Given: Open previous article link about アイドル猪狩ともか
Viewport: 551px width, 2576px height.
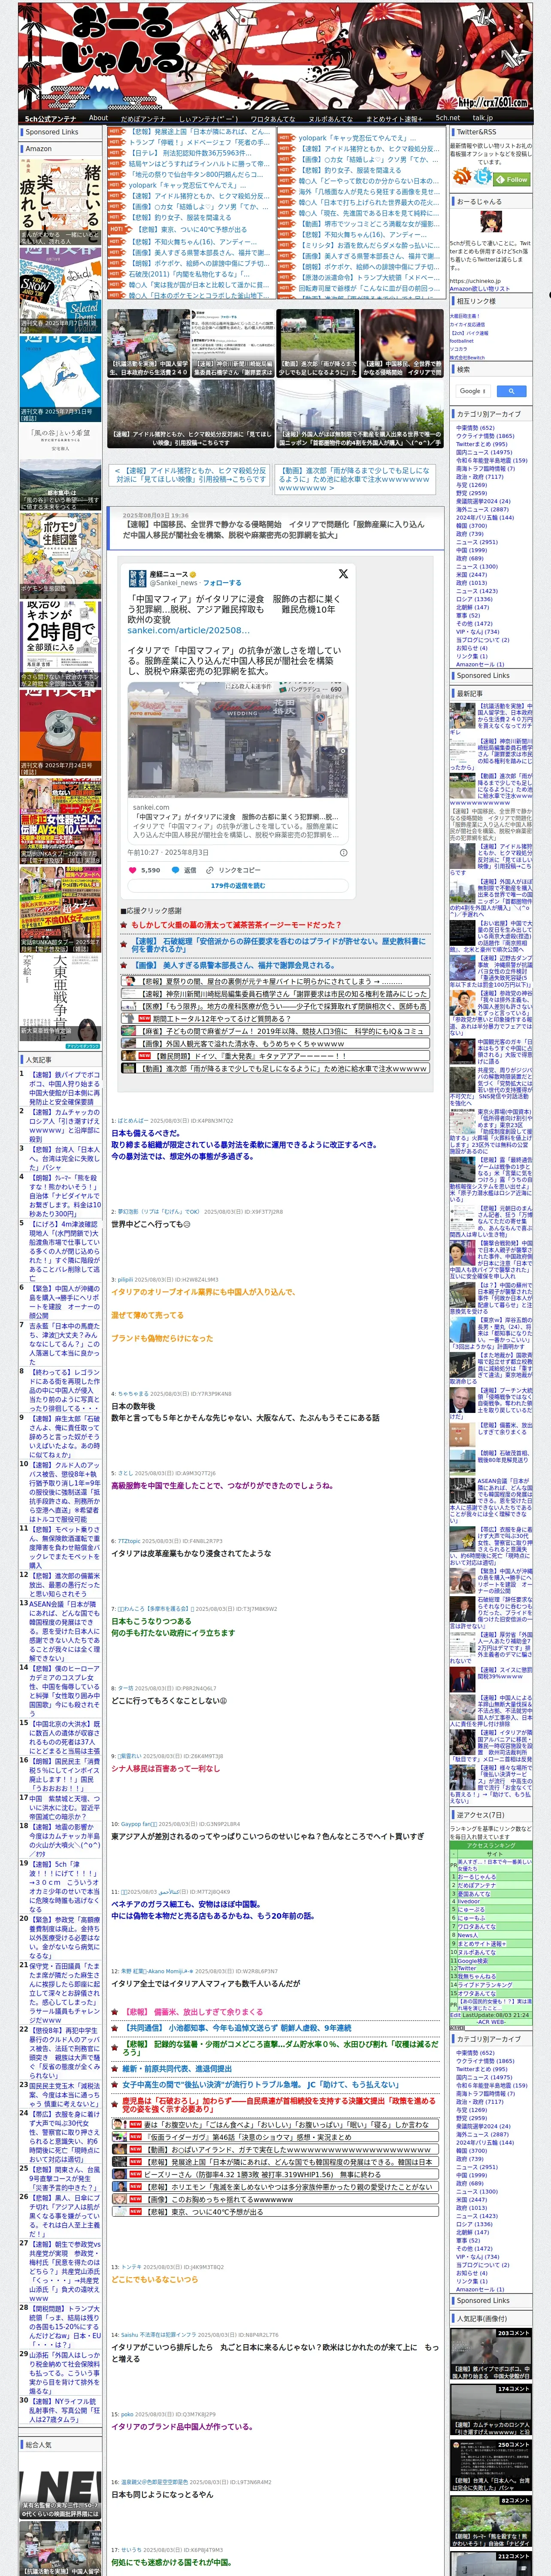Looking at the screenshot, I should tap(190, 475).
